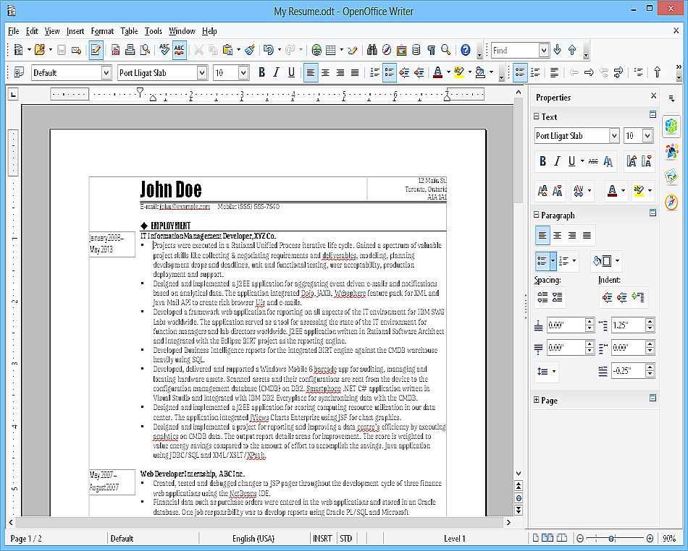
Task: Toggle Italic in formatting toolbar
Action: [x=276, y=72]
